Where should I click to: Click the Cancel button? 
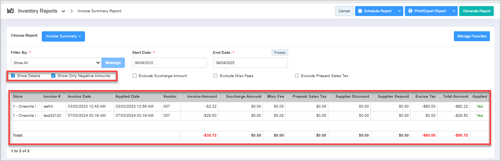click(x=344, y=11)
